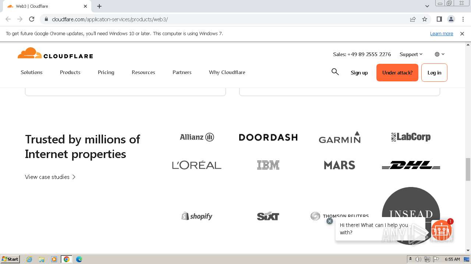View site lock information
The height and width of the screenshot is (264, 471).
(x=46, y=19)
